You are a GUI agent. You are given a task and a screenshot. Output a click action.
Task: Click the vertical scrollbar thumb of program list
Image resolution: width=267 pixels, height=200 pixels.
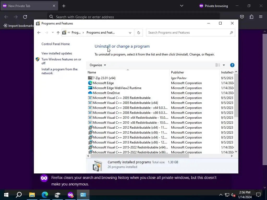pos(236,95)
